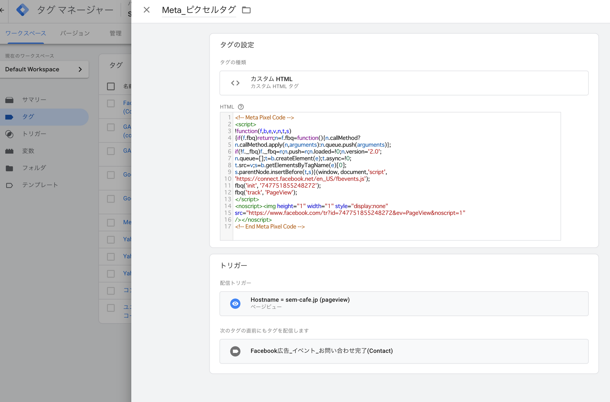Open the 管理 tab
Screen dimensions: 610x402
(x=116, y=33)
